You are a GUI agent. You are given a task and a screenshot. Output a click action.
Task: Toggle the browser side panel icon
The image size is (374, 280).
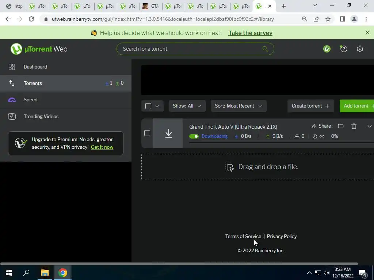[x=343, y=19]
